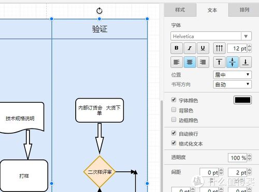Open the Helvetica font family dropdown
Image resolution: width=259 pixels, height=192 pixels.
click(211, 36)
